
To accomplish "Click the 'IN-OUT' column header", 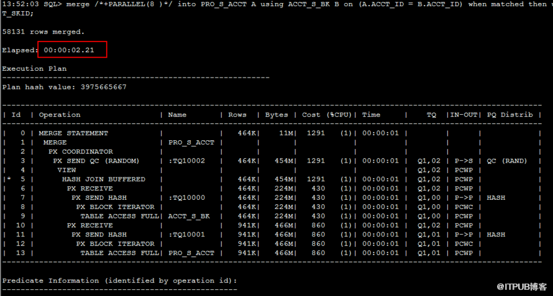I will tap(464, 115).
